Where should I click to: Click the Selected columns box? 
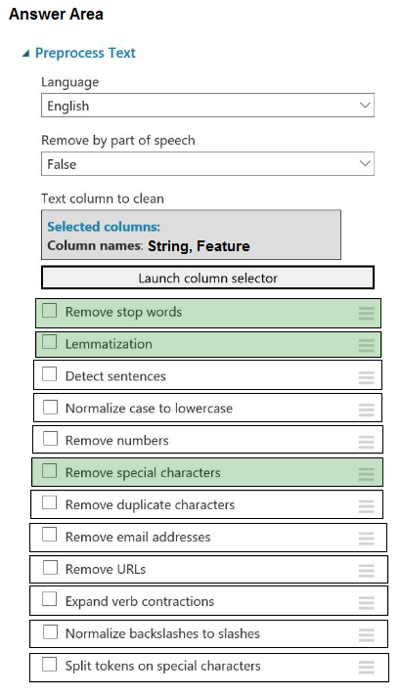(x=191, y=235)
